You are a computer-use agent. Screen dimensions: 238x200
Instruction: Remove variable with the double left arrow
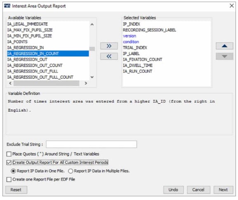109,56
